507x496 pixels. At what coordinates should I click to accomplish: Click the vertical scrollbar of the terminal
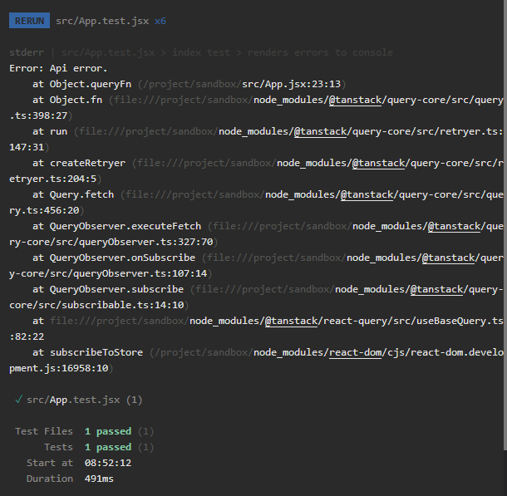click(505, 226)
